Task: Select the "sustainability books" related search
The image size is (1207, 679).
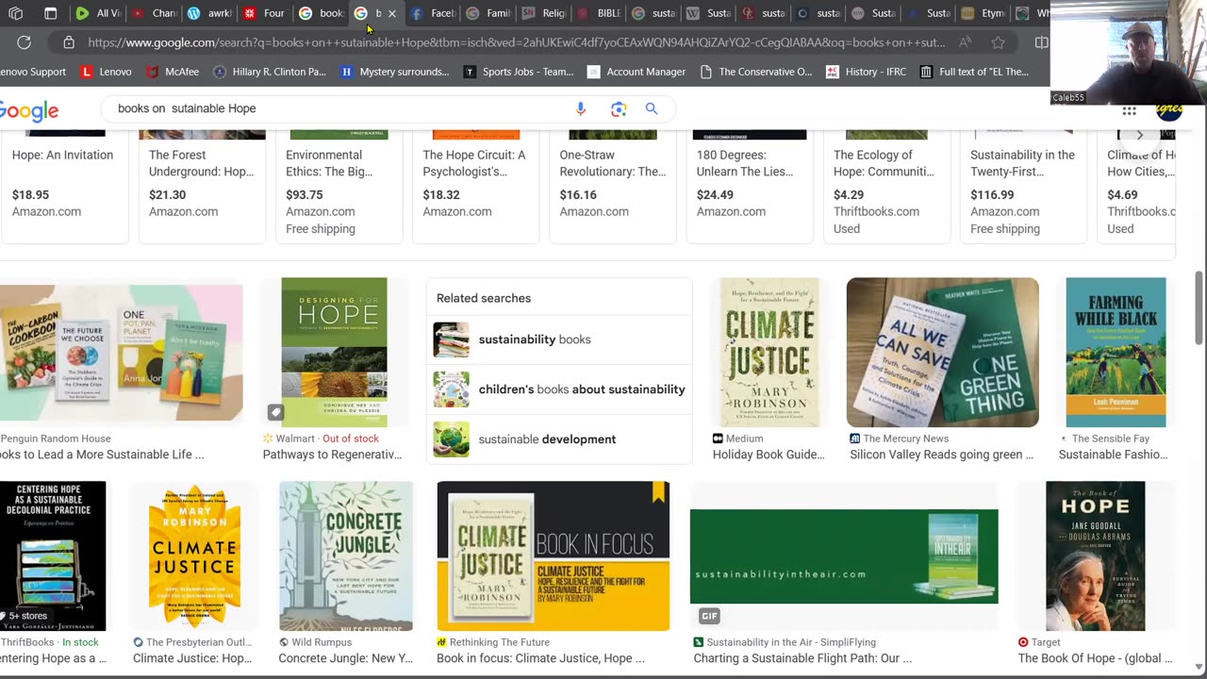Action: [x=559, y=339]
